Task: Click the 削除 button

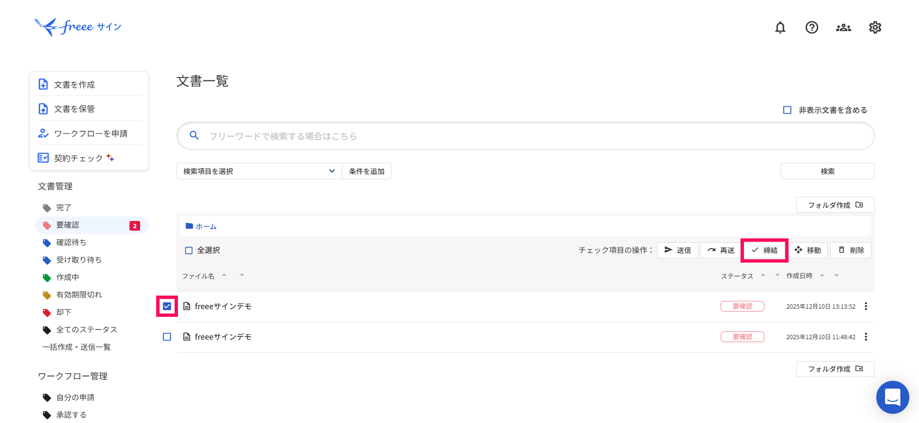Action: click(x=851, y=250)
